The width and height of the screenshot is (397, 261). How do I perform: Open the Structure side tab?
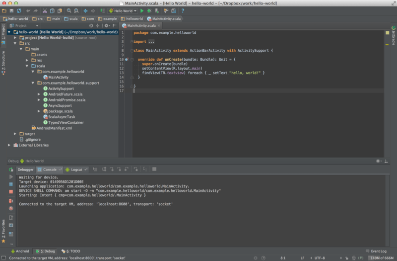(3, 63)
